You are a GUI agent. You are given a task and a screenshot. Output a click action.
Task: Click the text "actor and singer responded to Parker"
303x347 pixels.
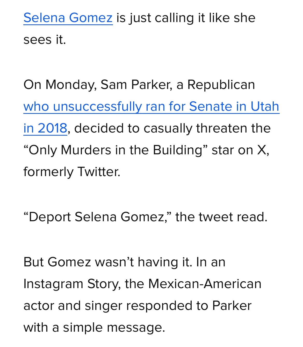point(137,306)
